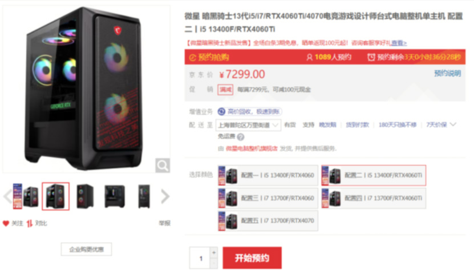Screen dimensions: 474x274
Task: Expand services chevron after 7天价保
Action: [x=453, y=124]
